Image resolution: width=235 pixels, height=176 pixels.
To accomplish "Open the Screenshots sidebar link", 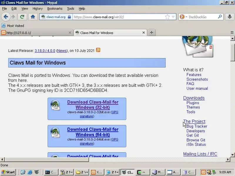I will 197,79.
